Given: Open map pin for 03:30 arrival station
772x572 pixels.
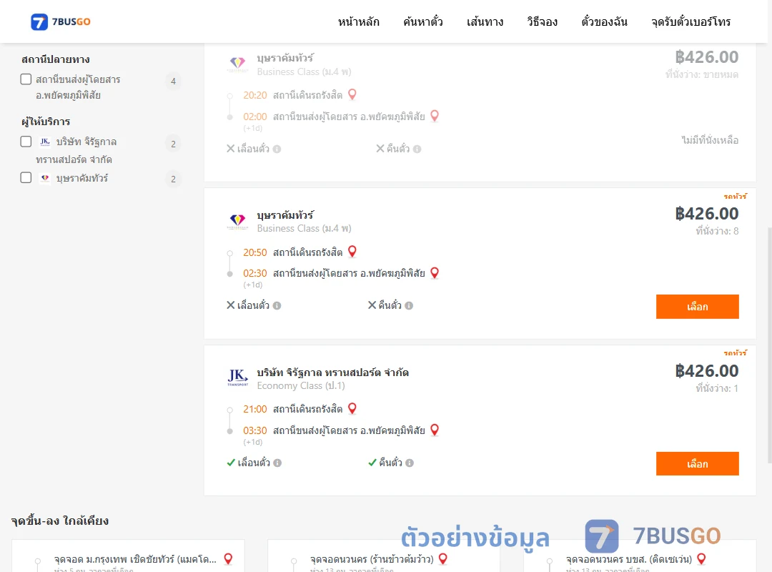Looking at the screenshot, I should 435,430.
